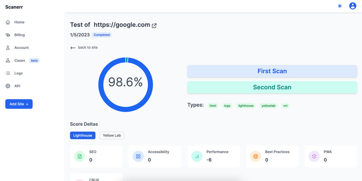Image resolution: width=362 pixels, height=181 pixels.
Task: Open the First Scan button
Action: pyautogui.click(x=272, y=71)
